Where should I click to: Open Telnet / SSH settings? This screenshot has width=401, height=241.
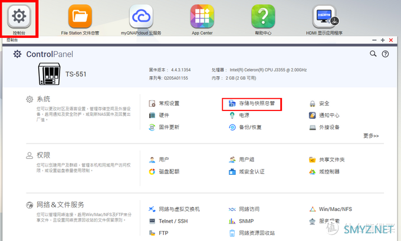[x=168, y=221]
